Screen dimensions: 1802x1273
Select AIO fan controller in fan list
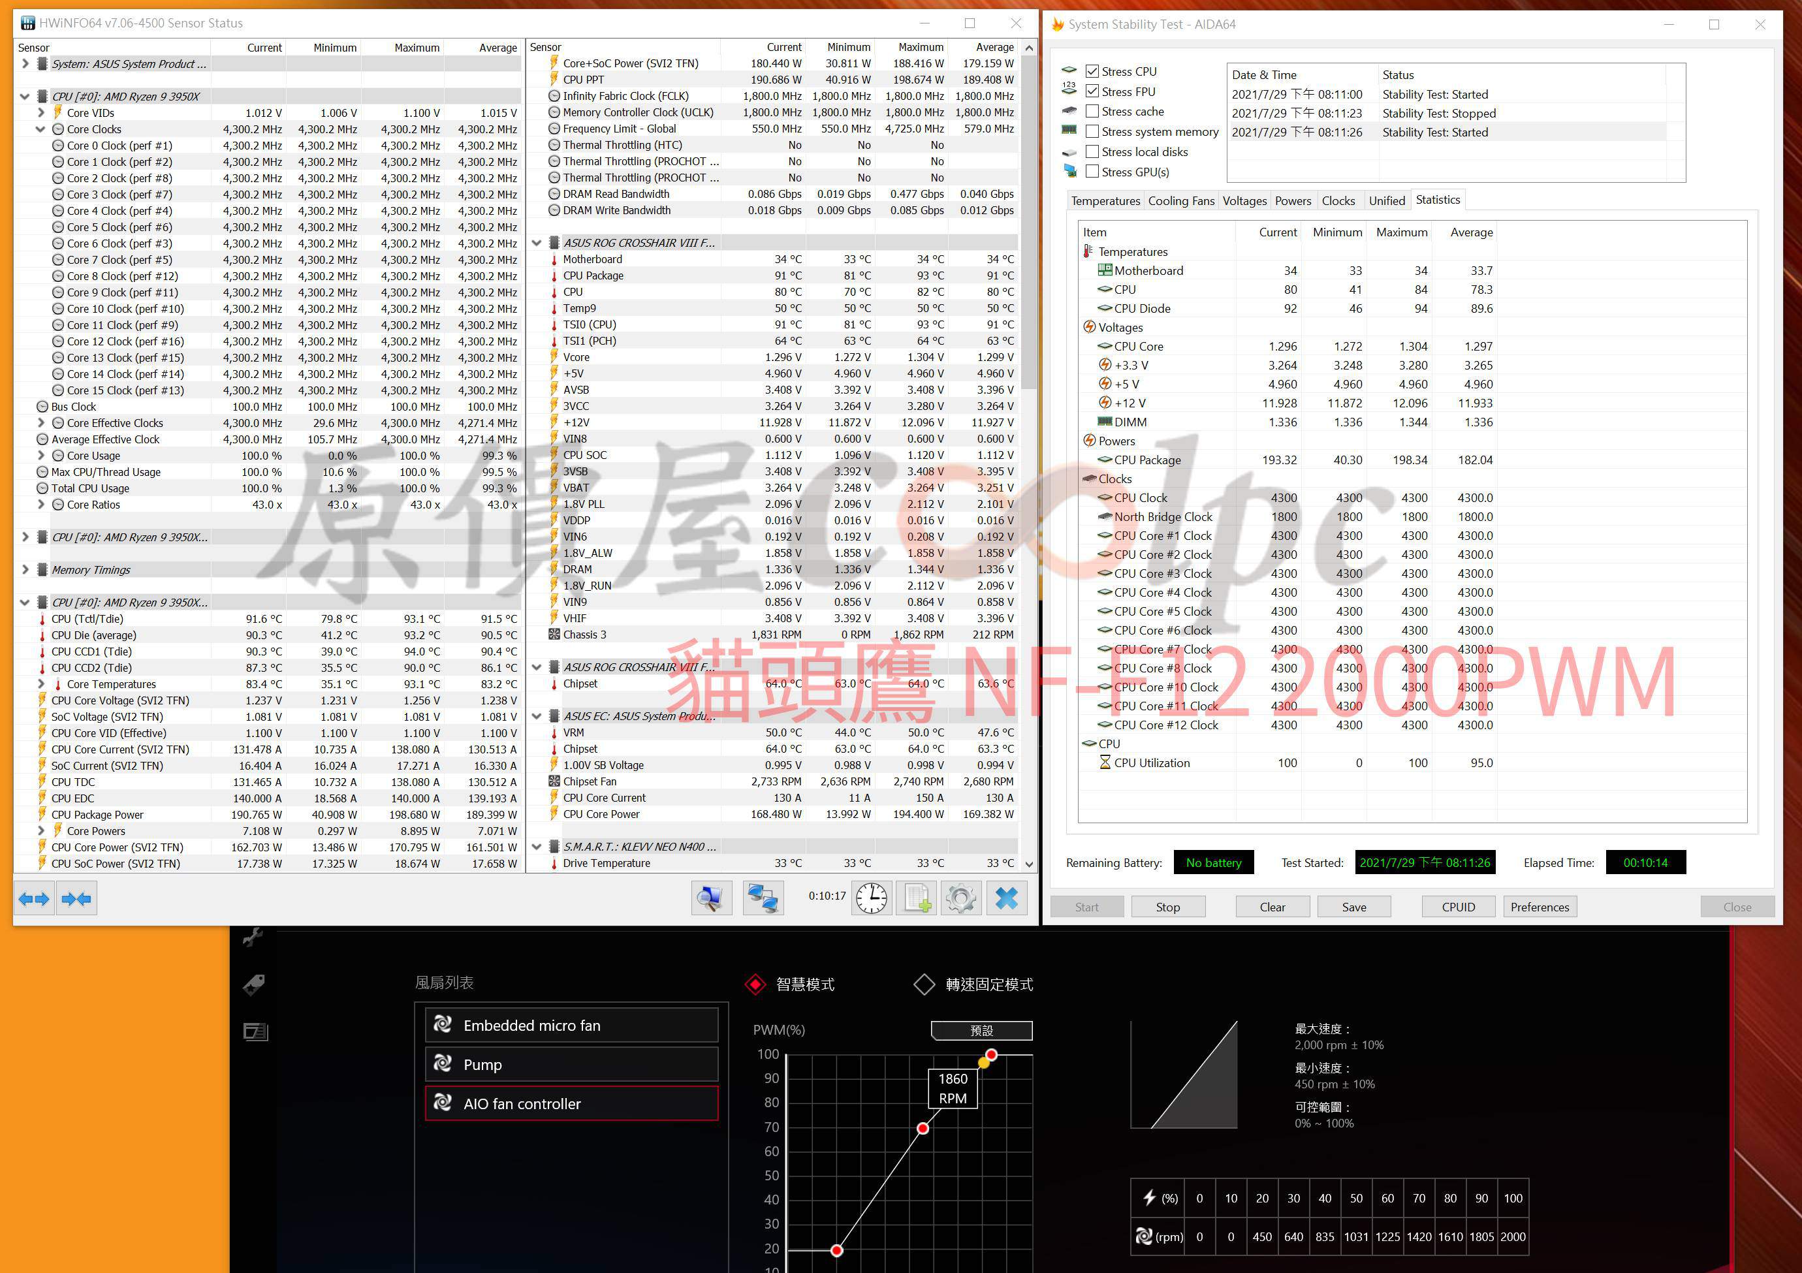(x=571, y=1103)
